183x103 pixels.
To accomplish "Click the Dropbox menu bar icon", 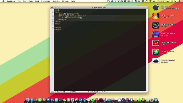I will click(118, 1).
